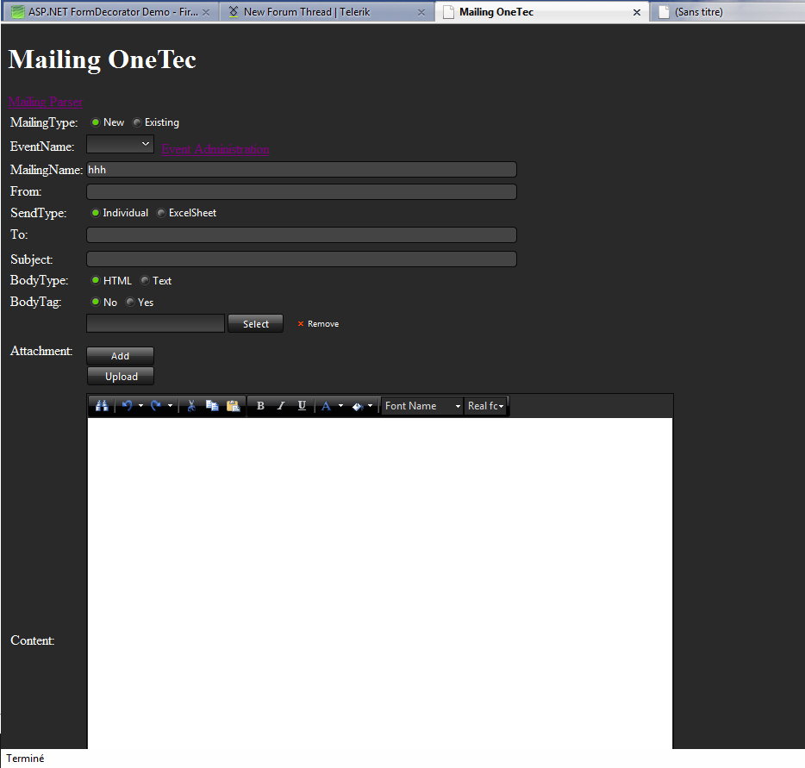Click the Mailing OneTec page heading

[103, 59]
